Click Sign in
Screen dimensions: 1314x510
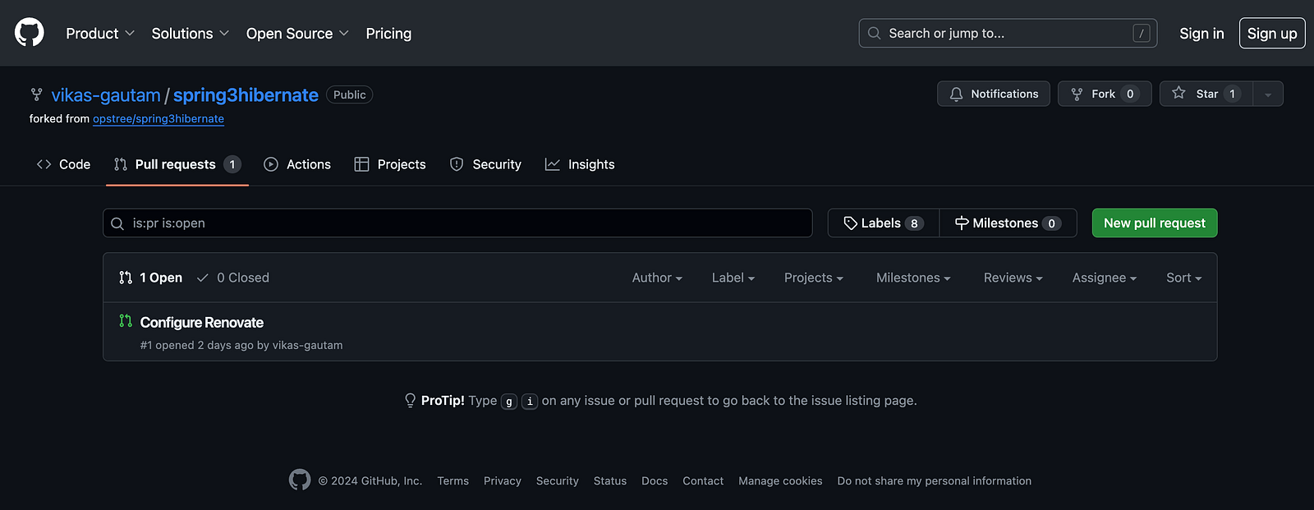click(1201, 34)
